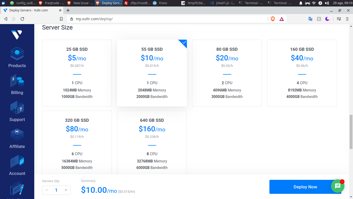
Task: Decrease the servers quantity with the minus button
Action: tap(47, 190)
